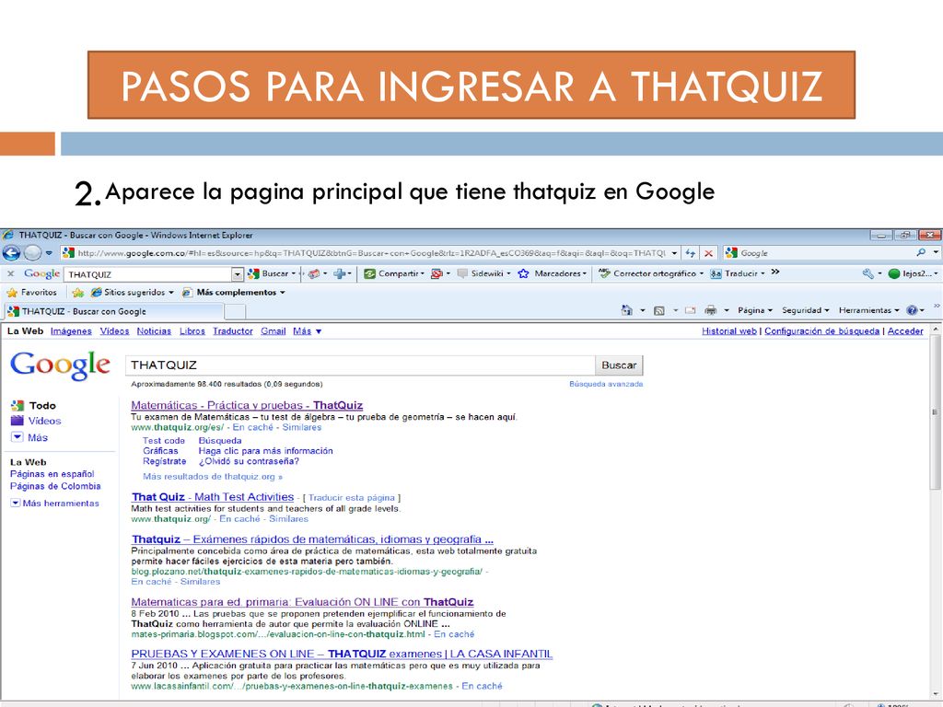The width and height of the screenshot is (943, 707).
Task: Open the Seguridad menu
Action: click(x=805, y=310)
